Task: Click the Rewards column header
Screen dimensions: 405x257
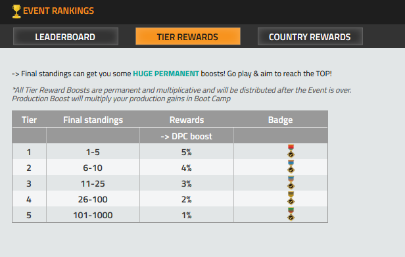Action: 187,120
